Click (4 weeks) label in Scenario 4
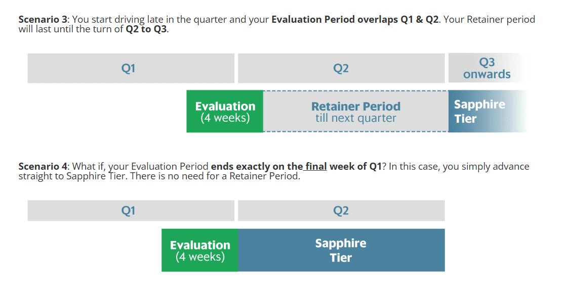The width and height of the screenshot is (567, 294). coord(200,257)
